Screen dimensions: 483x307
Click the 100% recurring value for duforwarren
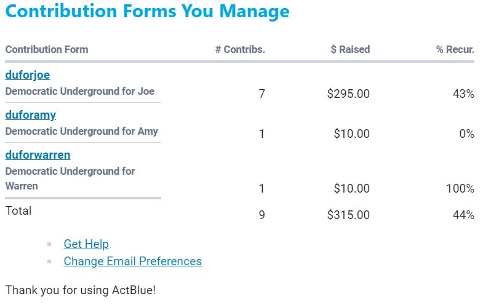460,189
